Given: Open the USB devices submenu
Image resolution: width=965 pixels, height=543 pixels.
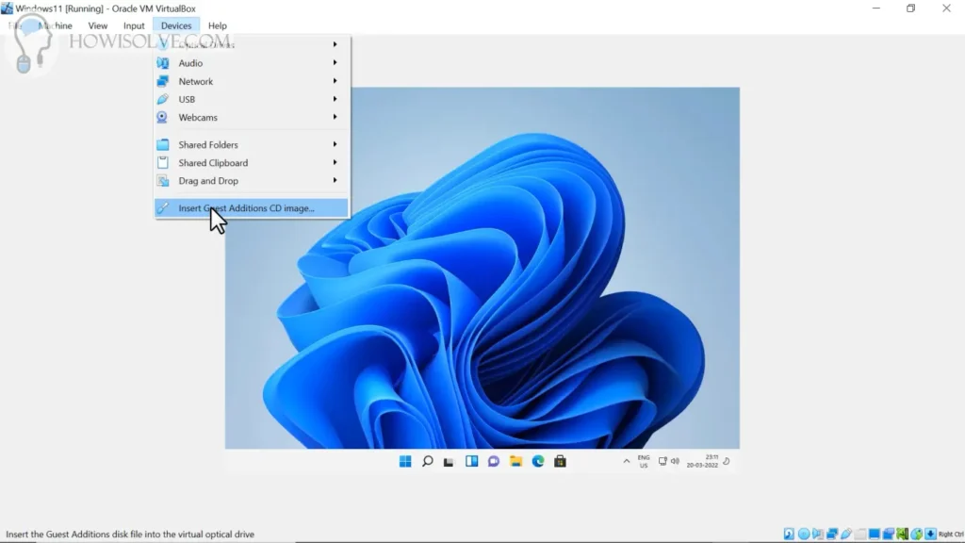Looking at the screenshot, I should tap(251, 99).
